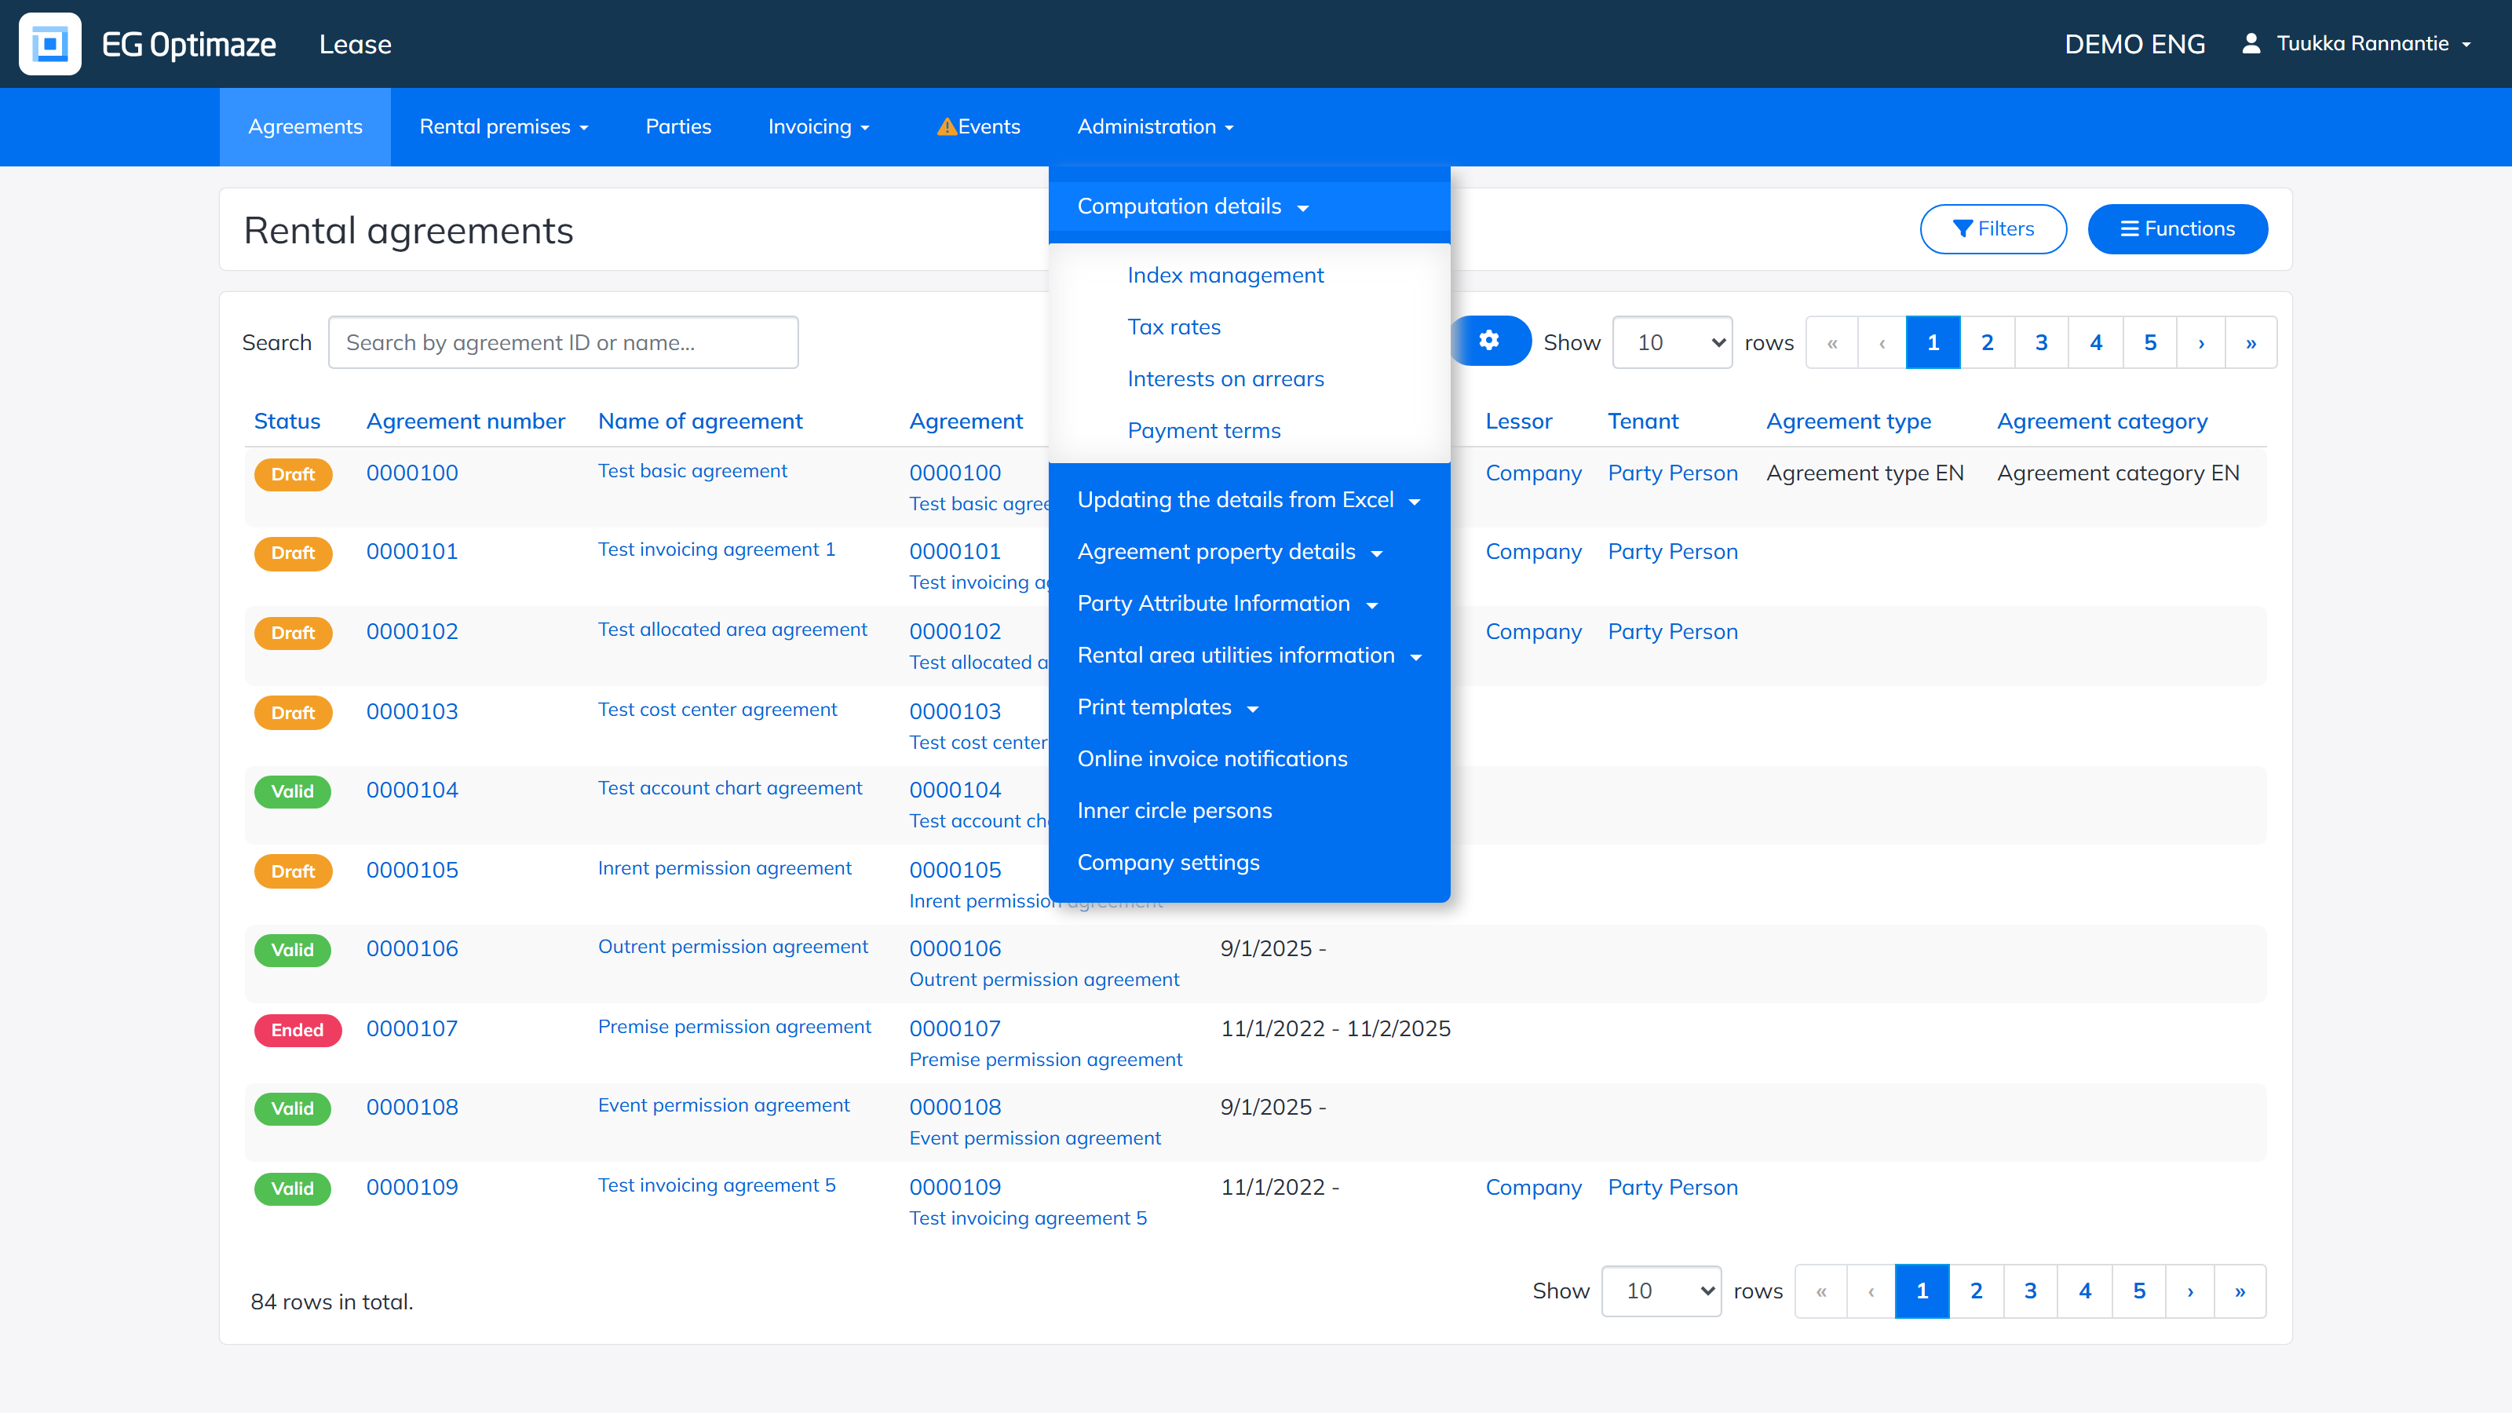2512x1413 pixels.
Task: Open agreement number 0000107 link
Action: (411, 1029)
